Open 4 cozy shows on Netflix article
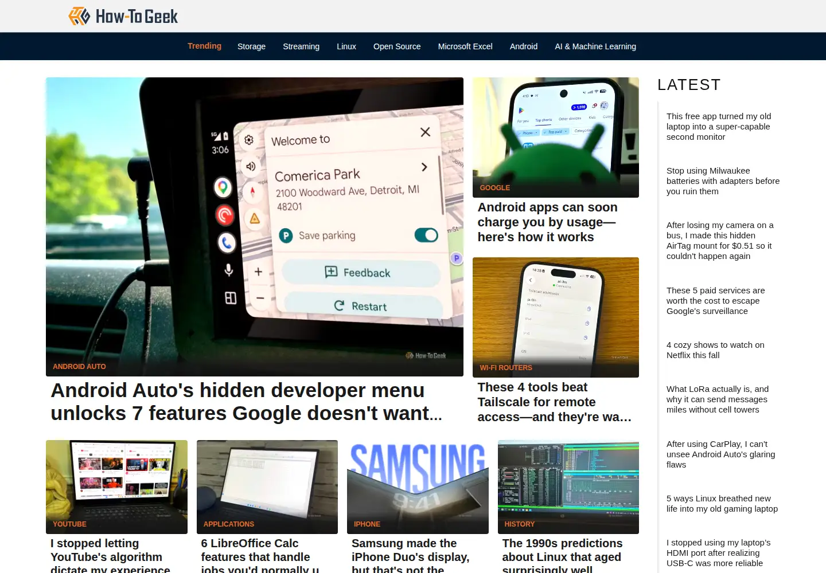 point(715,350)
